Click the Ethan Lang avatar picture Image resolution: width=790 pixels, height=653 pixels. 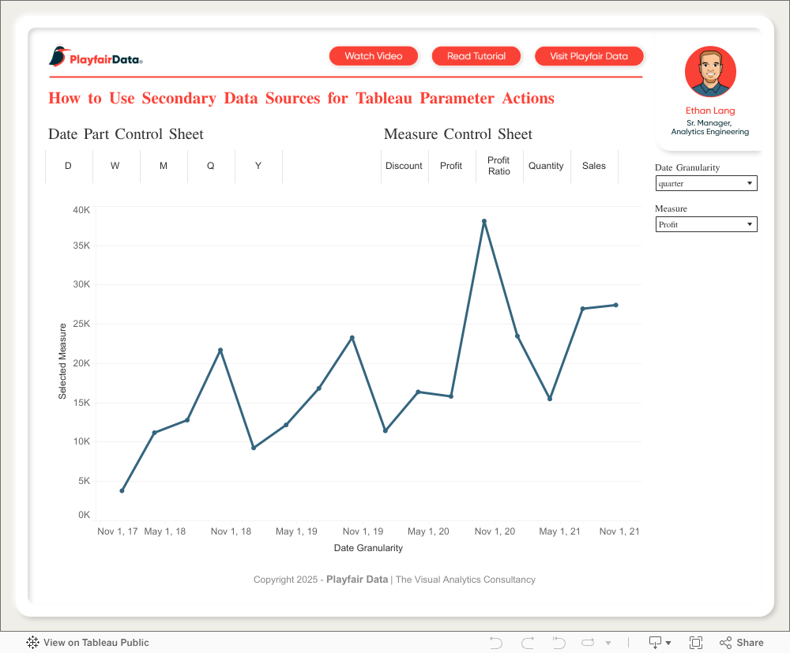pos(710,72)
